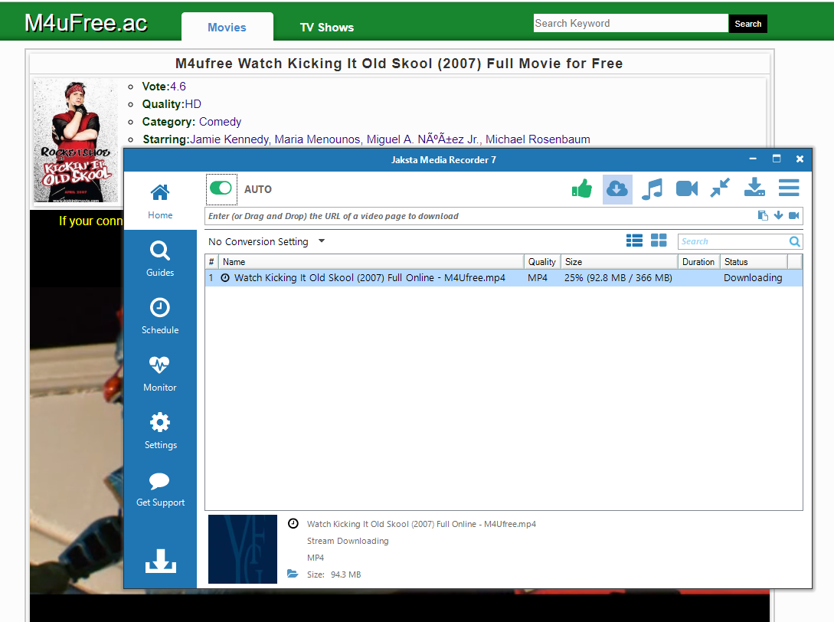Click the clock icon in details panel

point(293,523)
